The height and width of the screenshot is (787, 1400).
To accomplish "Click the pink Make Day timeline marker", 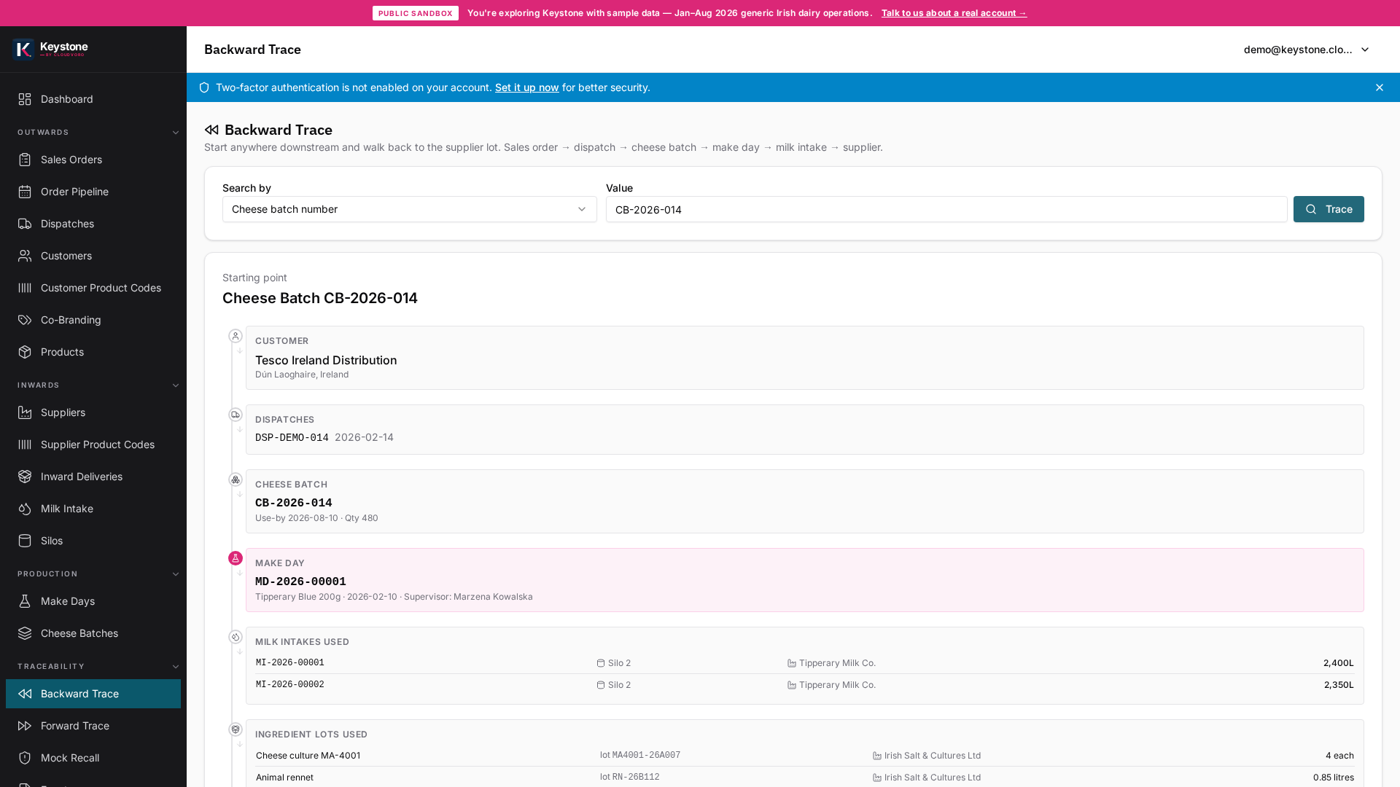I will [236, 558].
